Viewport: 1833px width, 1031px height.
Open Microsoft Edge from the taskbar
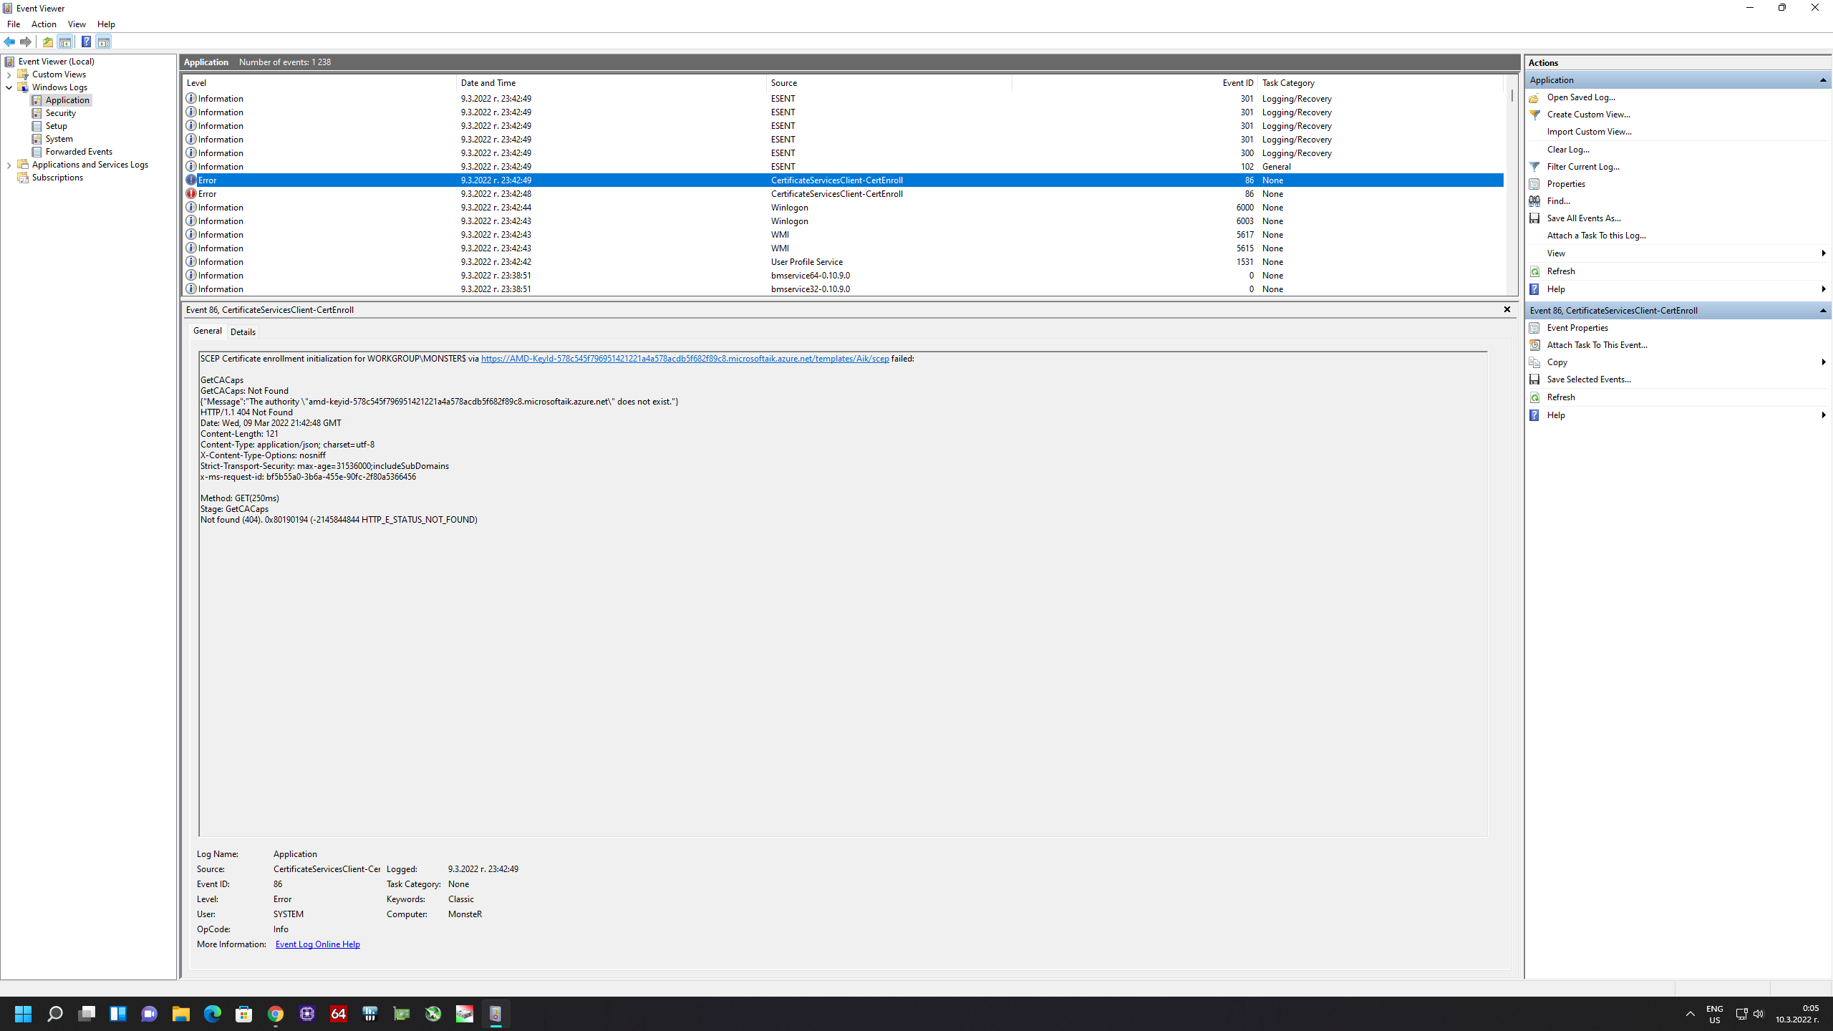tap(213, 1014)
